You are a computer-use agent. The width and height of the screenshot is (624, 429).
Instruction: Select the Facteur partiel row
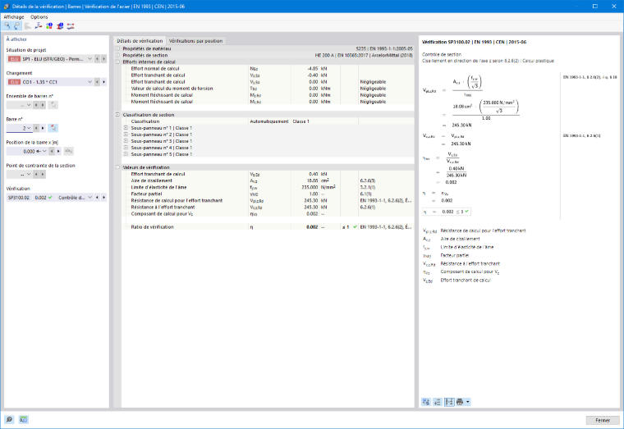268,194
